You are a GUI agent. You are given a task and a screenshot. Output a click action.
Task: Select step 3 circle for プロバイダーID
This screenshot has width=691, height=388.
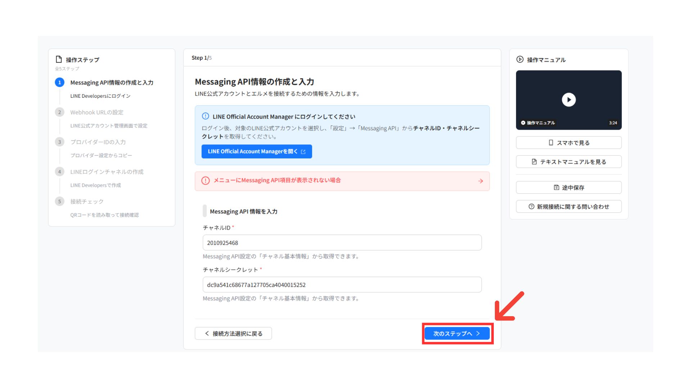tap(60, 142)
